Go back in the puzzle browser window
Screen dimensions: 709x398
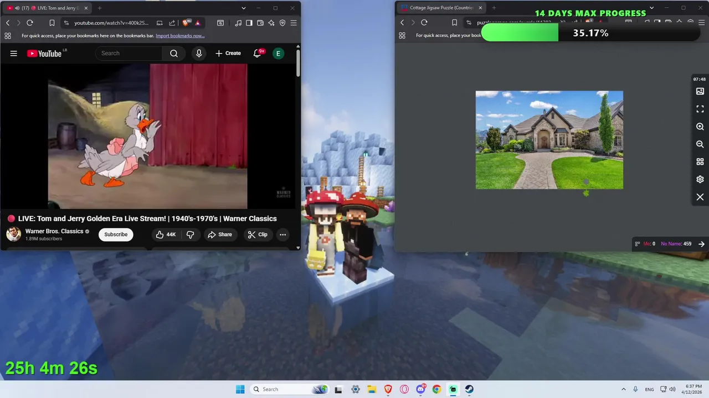click(x=402, y=23)
